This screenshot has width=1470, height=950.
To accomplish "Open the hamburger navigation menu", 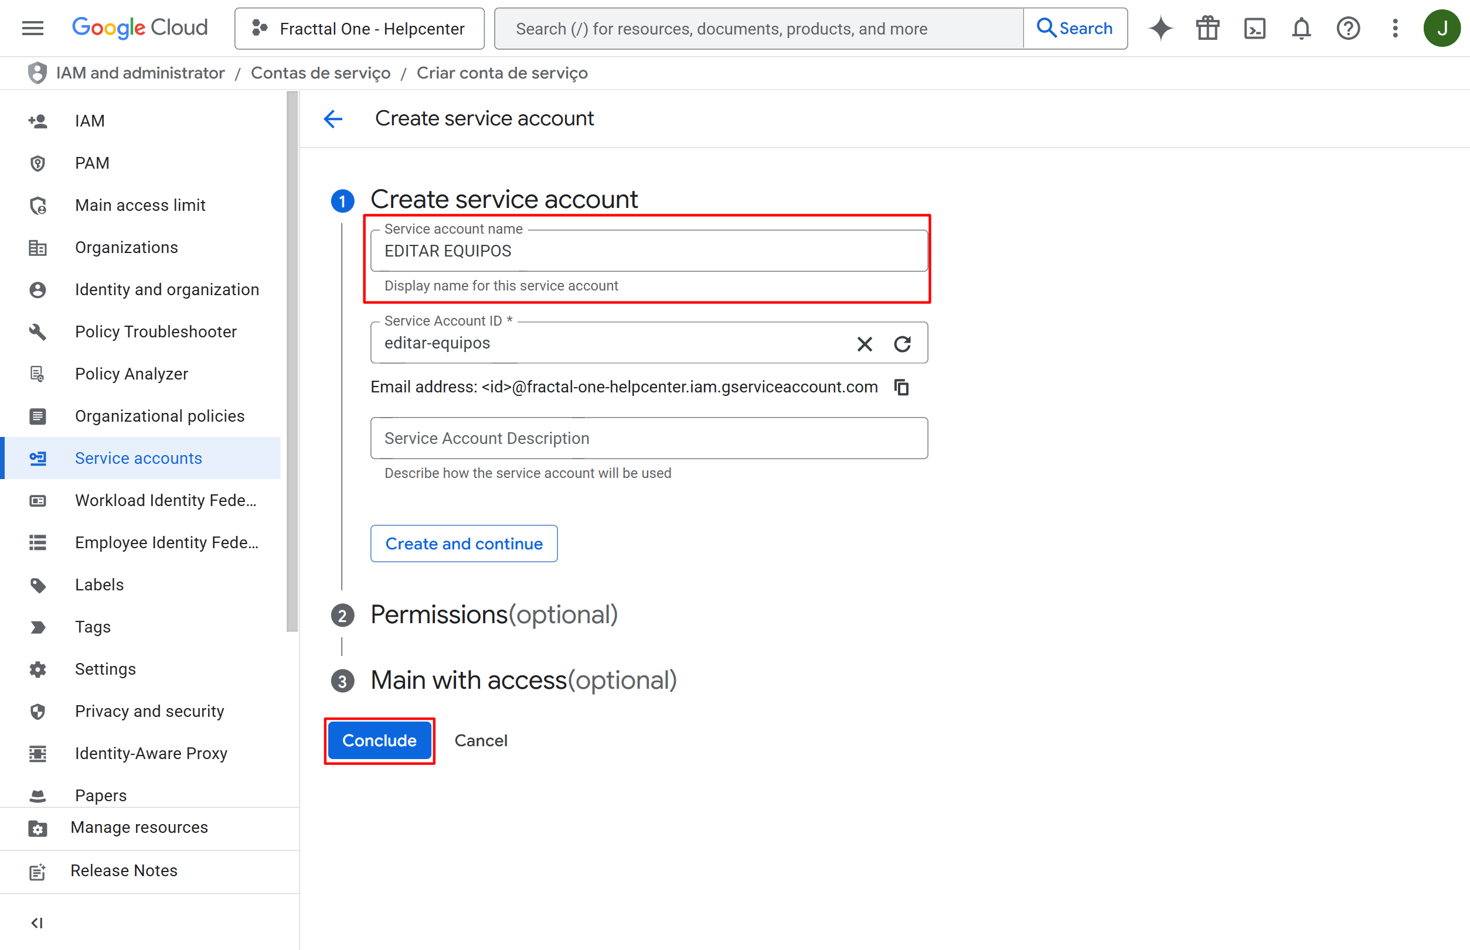I will (x=32, y=28).
